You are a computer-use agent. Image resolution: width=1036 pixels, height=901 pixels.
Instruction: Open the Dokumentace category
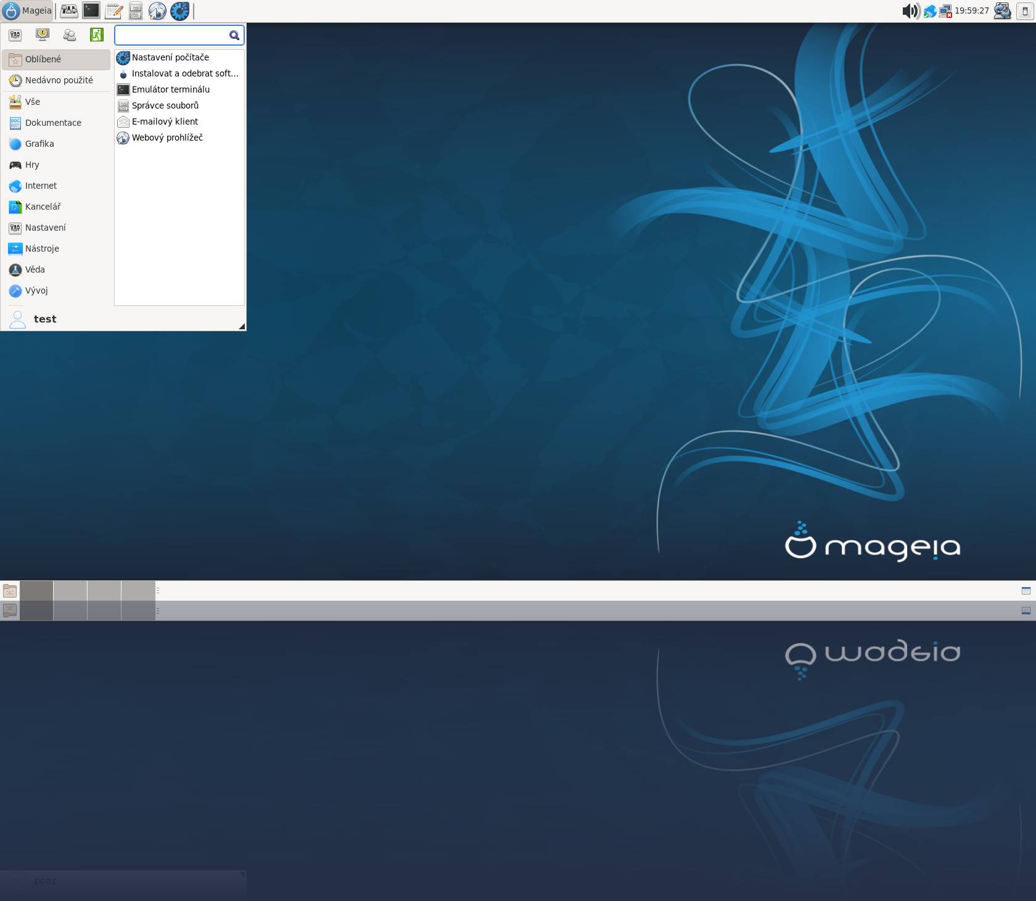56,123
